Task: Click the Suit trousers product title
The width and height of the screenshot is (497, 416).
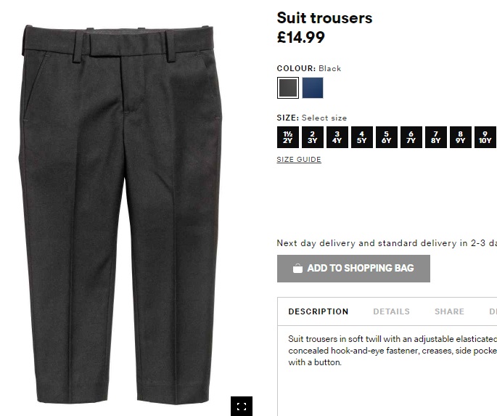Action: point(324,18)
